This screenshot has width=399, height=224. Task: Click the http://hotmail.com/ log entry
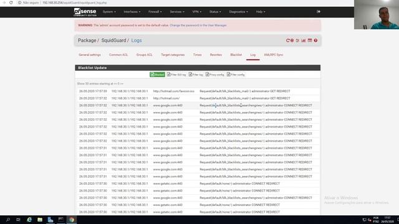coord(166,98)
